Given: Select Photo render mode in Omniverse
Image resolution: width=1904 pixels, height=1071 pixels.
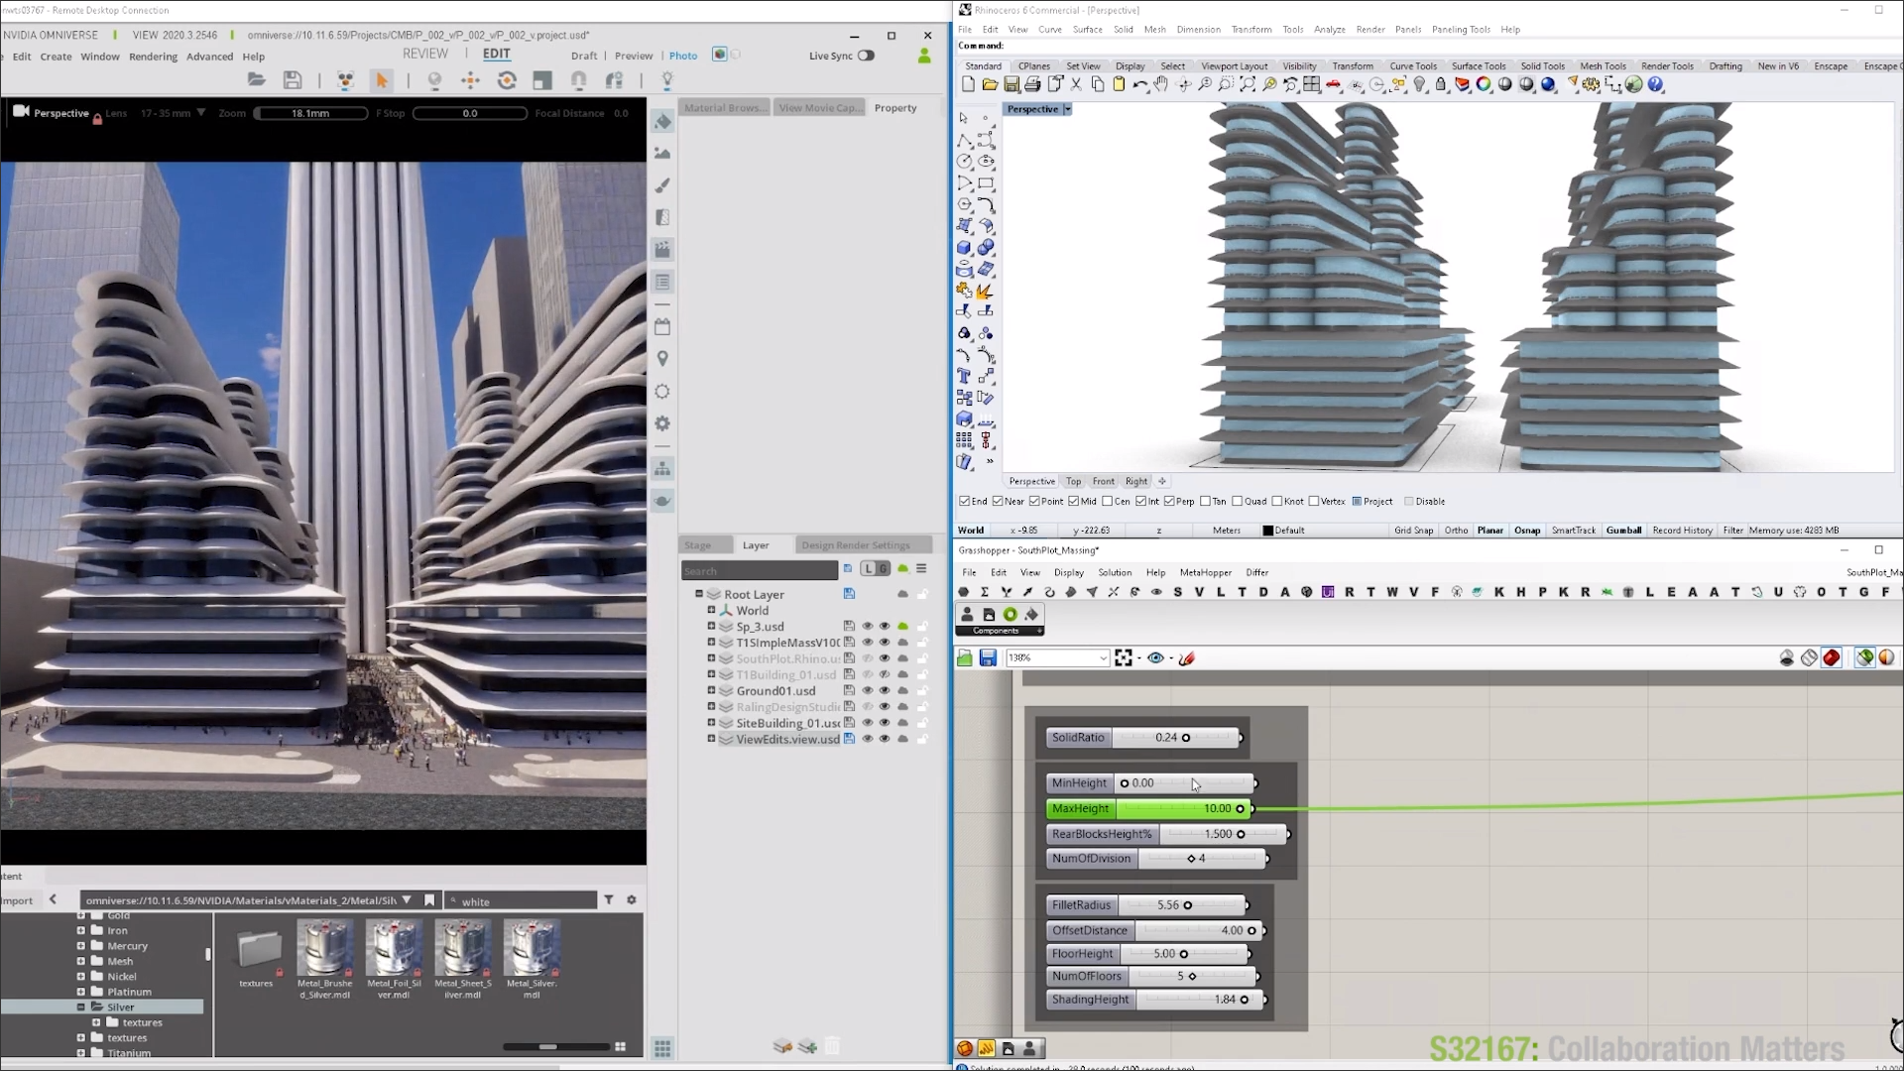Looking at the screenshot, I should pyautogui.click(x=683, y=57).
